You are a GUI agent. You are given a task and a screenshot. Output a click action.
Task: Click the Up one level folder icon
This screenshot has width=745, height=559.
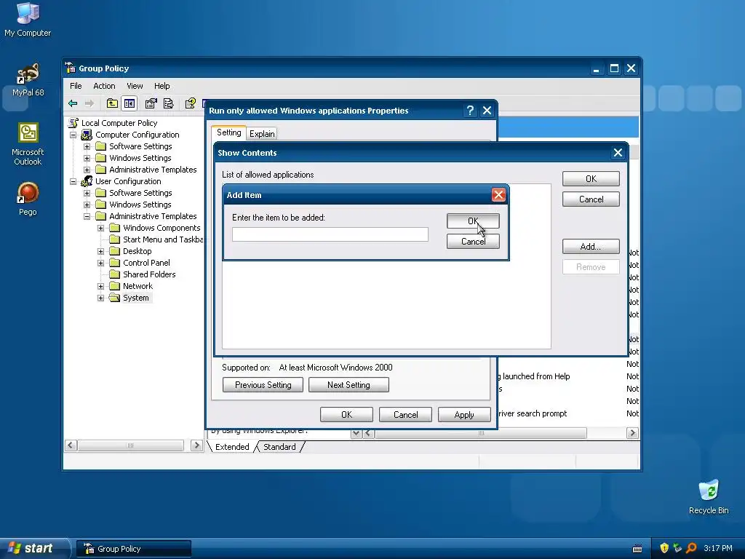pyautogui.click(x=112, y=103)
